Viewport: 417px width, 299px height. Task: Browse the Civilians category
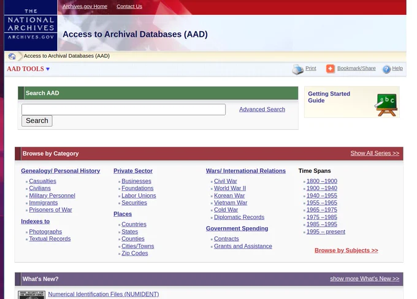click(x=40, y=188)
